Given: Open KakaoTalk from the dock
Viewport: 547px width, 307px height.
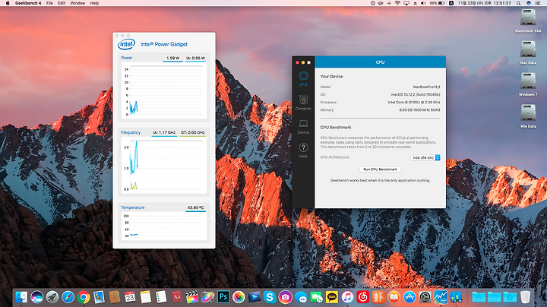Looking at the screenshot, I should point(332,297).
